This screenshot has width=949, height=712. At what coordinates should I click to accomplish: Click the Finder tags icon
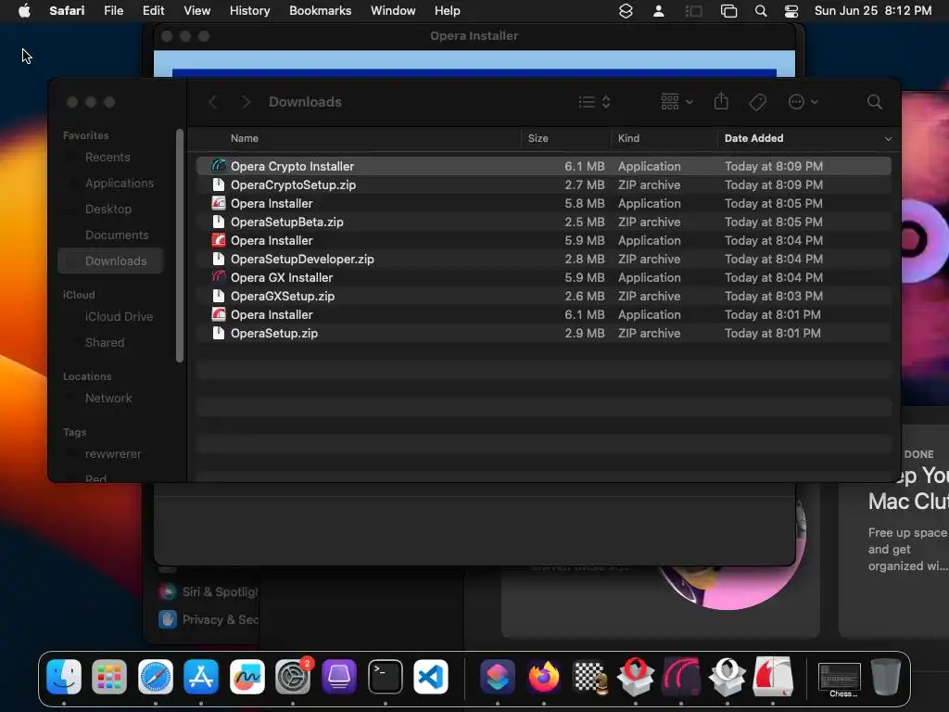click(757, 102)
